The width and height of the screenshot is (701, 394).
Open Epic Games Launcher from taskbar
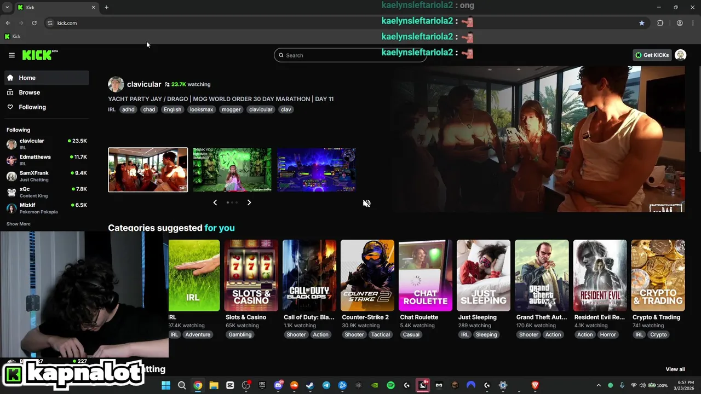(262, 385)
